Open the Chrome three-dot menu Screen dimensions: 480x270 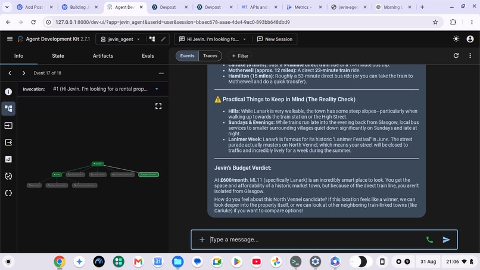pos(472,22)
